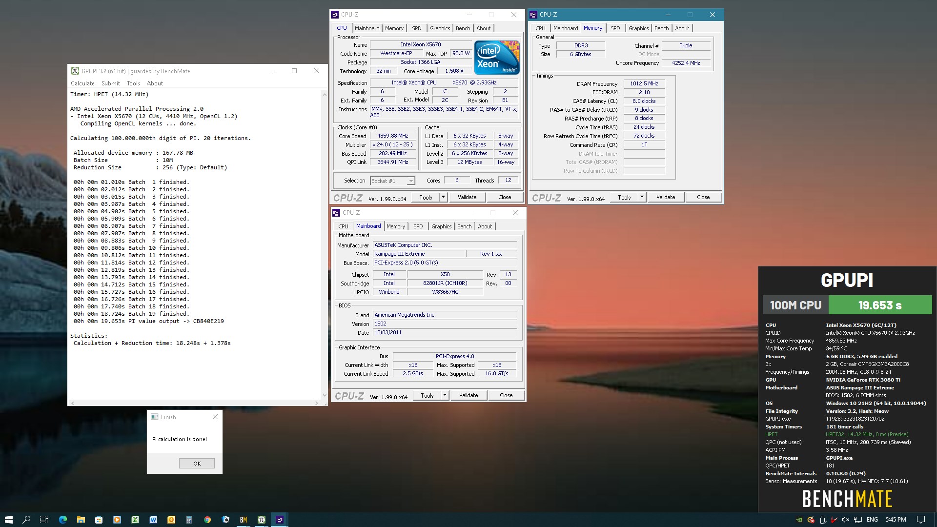Click the GPUPI vertical scrollbar up arrow
Image resolution: width=937 pixels, height=527 pixels.
[325, 95]
